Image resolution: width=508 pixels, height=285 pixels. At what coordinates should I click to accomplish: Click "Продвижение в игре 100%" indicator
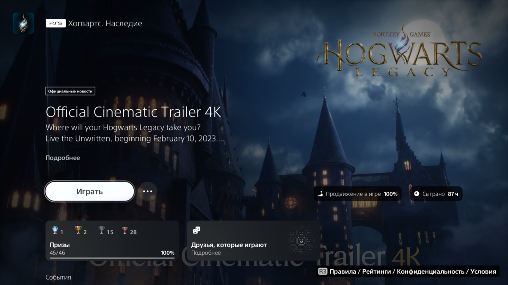click(x=357, y=194)
